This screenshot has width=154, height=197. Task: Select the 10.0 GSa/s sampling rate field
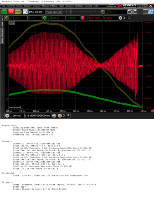37,12
